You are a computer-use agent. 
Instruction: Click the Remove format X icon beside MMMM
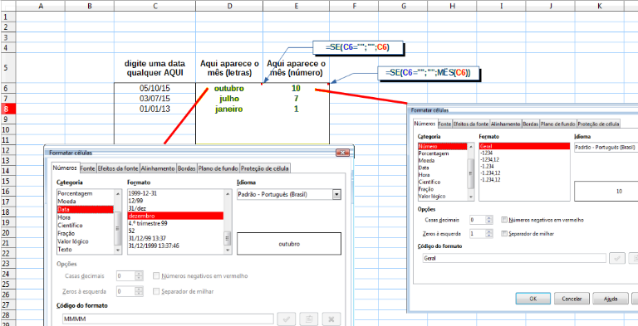point(331,319)
